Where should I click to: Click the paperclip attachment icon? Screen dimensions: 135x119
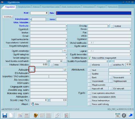pyautogui.click(x=57, y=115)
